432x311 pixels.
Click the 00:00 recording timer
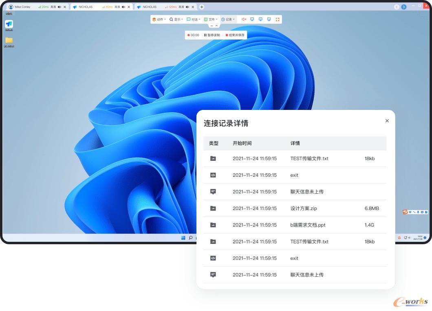193,35
